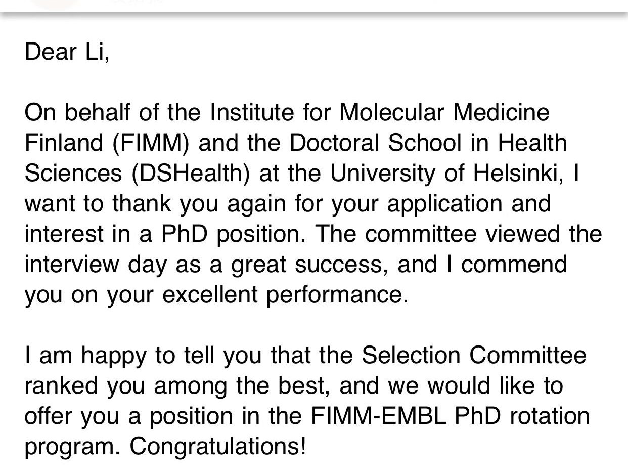The height and width of the screenshot is (476, 628).
Task: Click the word "application" in the email
Action: [x=446, y=205]
